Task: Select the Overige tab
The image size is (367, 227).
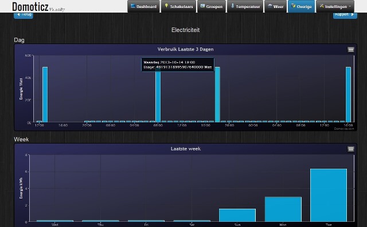Action: [302, 6]
